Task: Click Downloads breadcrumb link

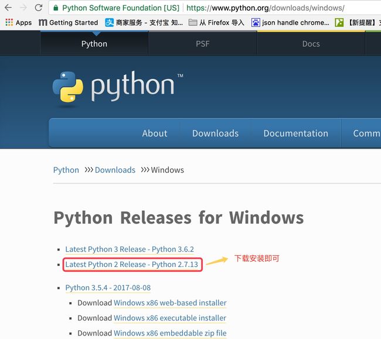Action: [115, 170]
